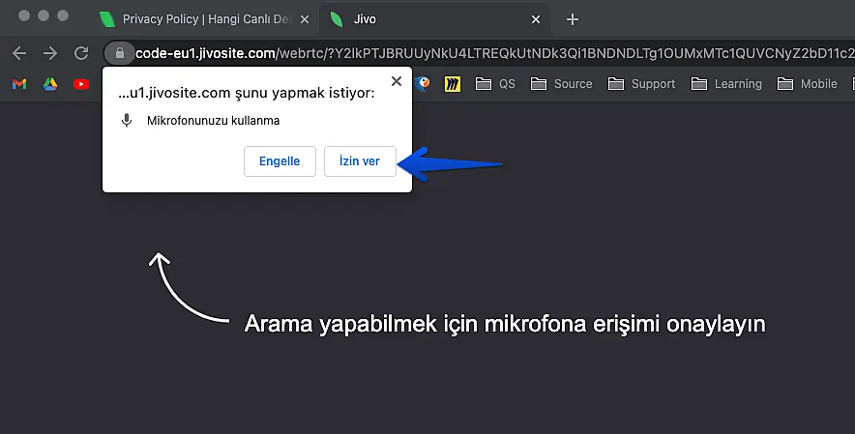
Task: Click the lock icon in address bar
Action: 119,53
